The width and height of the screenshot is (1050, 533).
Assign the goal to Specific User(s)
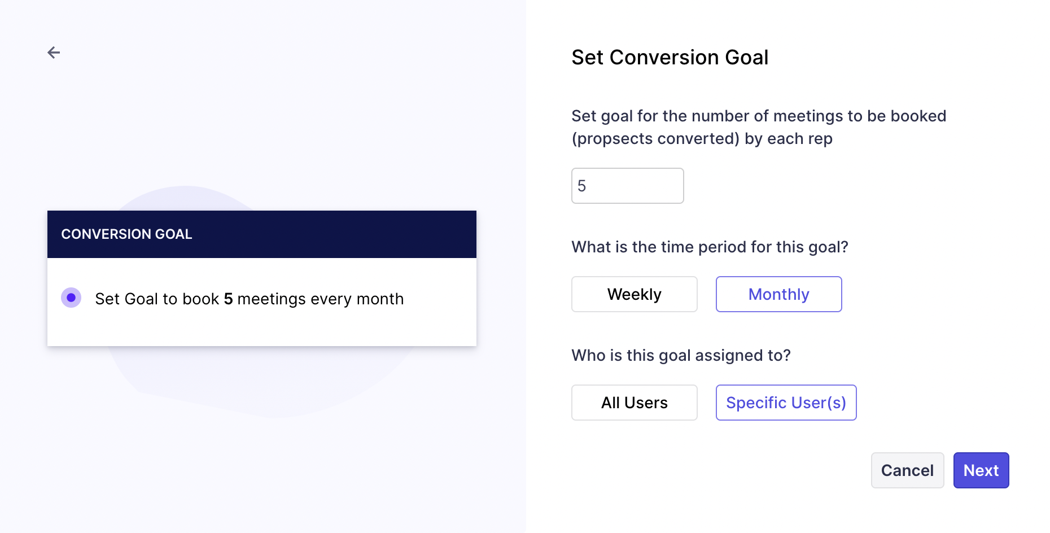786,403
